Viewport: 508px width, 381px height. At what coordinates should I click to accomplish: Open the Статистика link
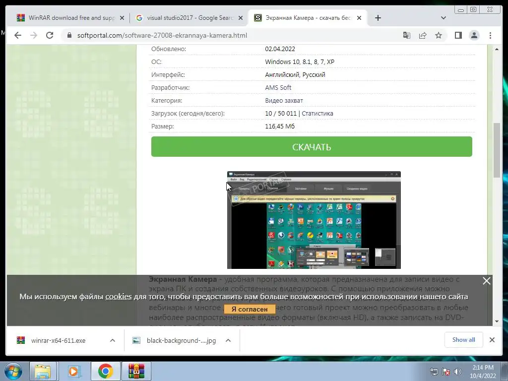[x=317, y=114]
